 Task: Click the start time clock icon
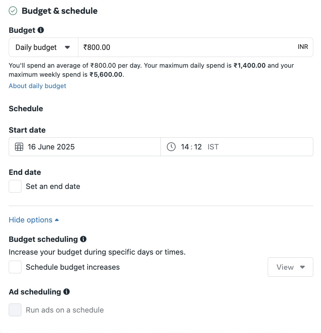pyautogui.click(x=171, y=147)
